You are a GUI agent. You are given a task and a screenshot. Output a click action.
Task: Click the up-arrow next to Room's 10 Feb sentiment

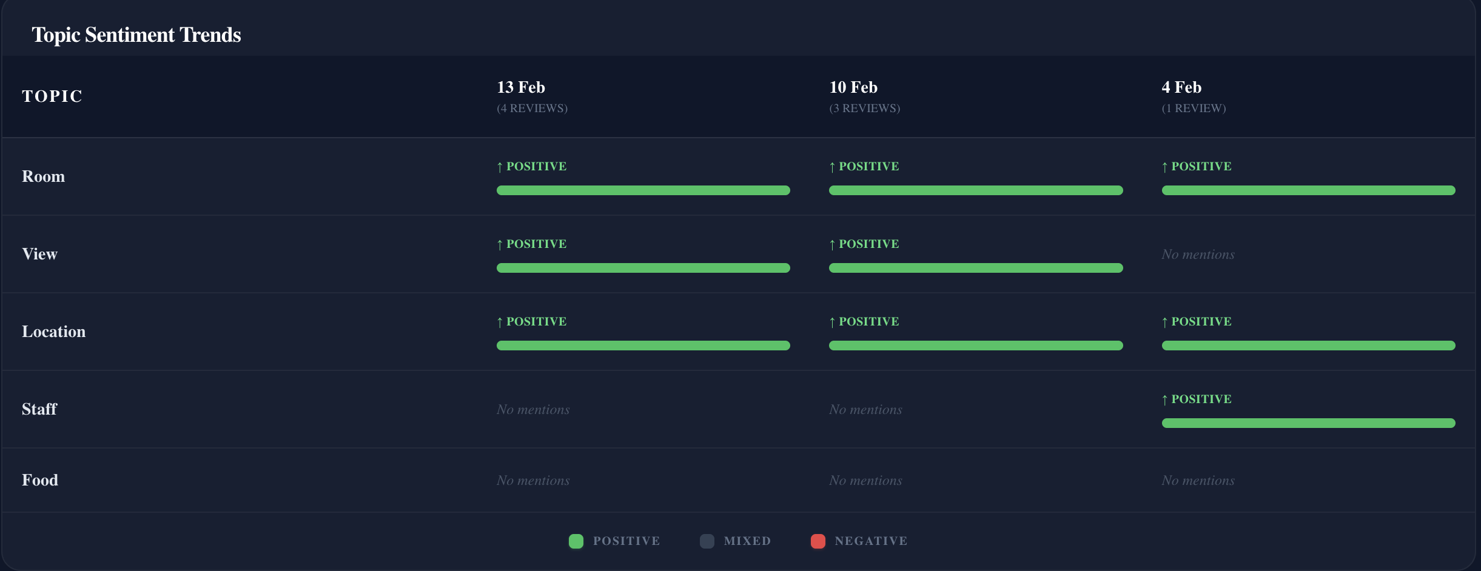pos(831,166)
